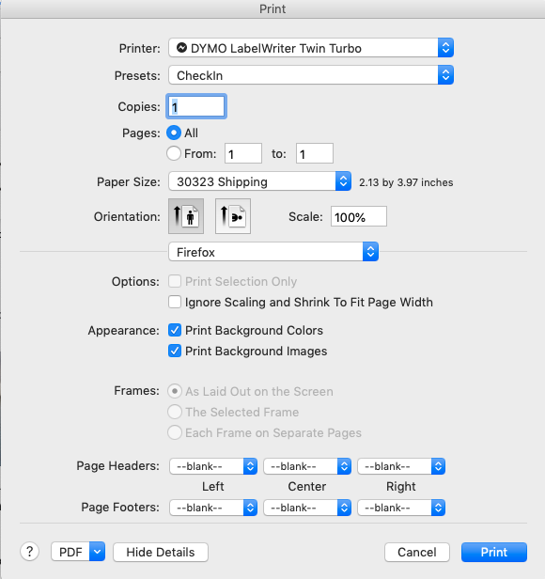Open left Page Headers dropdown

(213, 466)
